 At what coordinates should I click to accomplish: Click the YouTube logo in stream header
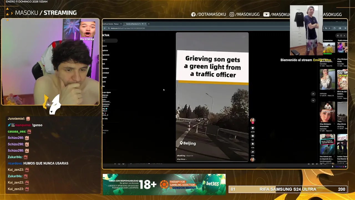tap(267, 14)
